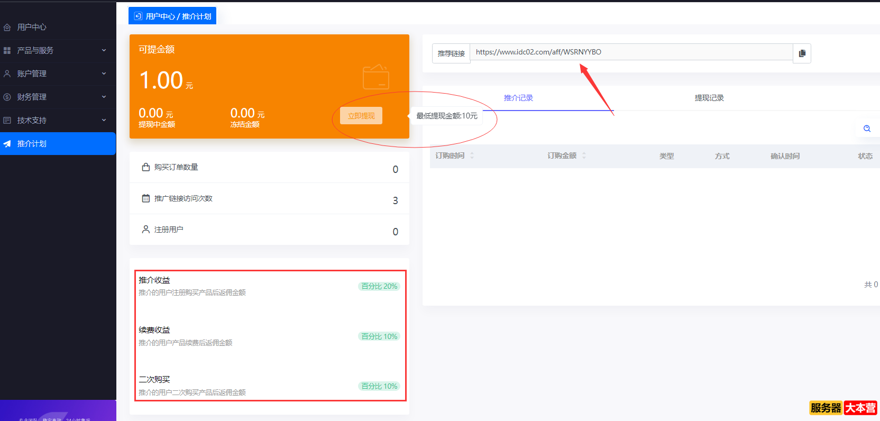880x421 pixels.
Task: Select the 推介记录 tab
Action: pos(518,98)
